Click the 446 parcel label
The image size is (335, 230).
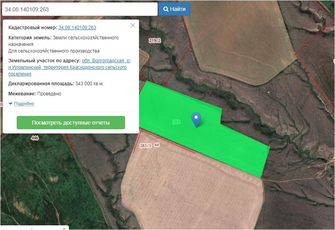pos(35,138)
